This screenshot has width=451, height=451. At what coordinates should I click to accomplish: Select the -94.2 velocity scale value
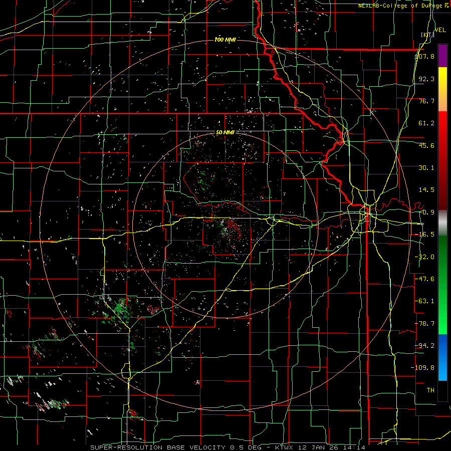click(x=425, y=345)
